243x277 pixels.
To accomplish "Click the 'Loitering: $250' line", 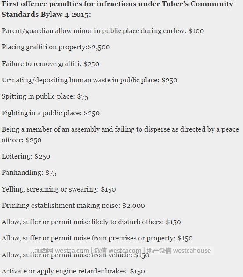I will [26, 156].
